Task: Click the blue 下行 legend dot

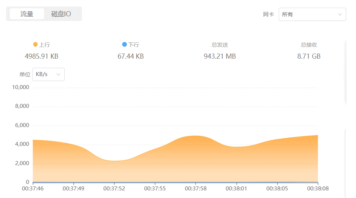Action: coord(125,45)
